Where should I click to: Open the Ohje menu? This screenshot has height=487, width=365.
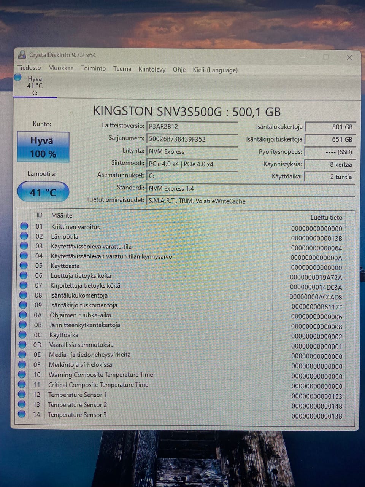179,70
